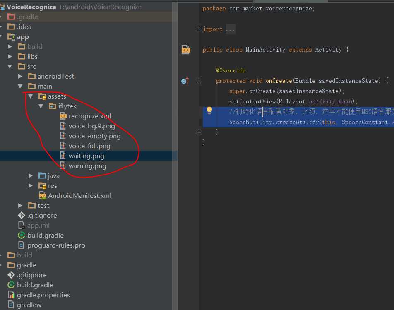Screen dimensions: 394x310
Task: Click the recognize.xml file icon
Action: point(63,116)
